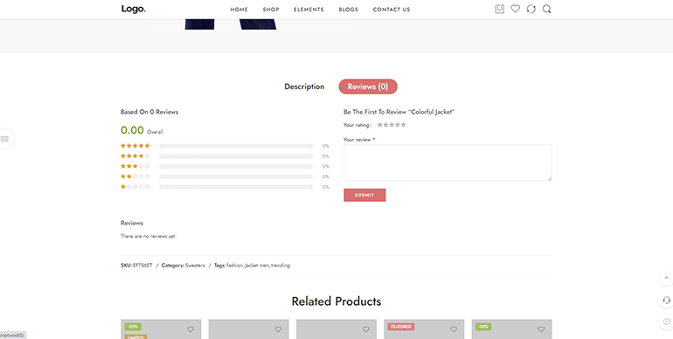Viewport: 673px width, 339px height.
Task: Open the Sweaters category link
Action: pyautogui.click(x=195, y=266)
